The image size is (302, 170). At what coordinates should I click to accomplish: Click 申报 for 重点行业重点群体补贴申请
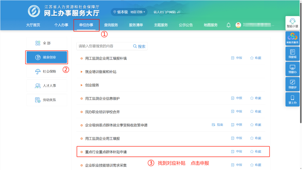[x=237, y=152]
